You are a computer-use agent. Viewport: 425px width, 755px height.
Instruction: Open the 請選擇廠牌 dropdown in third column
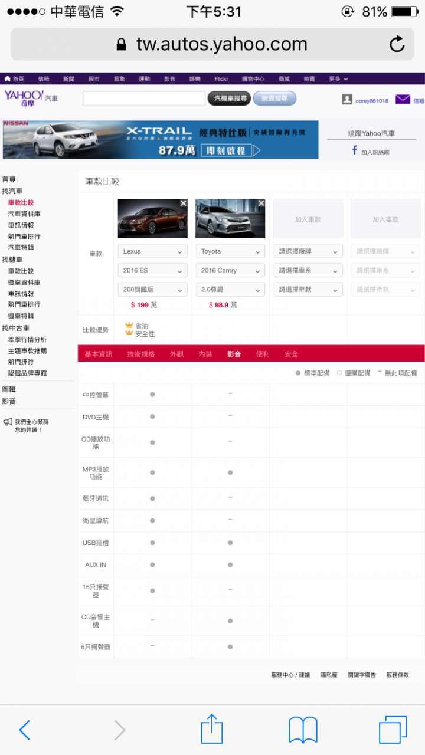coord(308,251)
